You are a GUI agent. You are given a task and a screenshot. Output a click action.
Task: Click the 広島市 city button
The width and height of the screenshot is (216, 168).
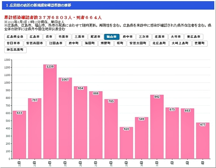[35, 37]
